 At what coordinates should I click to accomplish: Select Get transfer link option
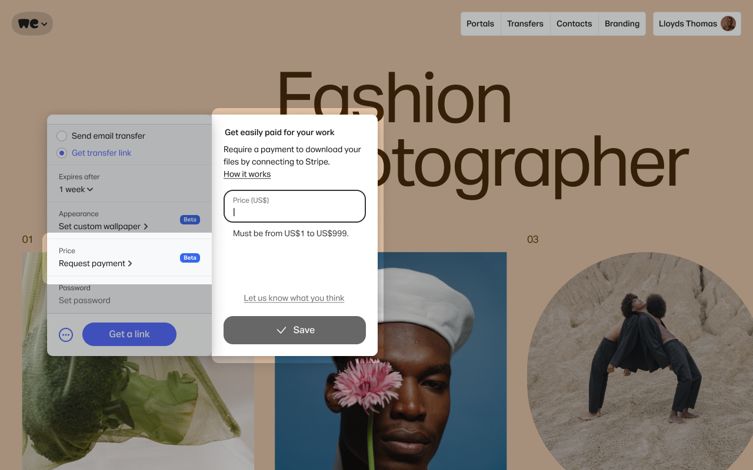pyautogui.click(x=62, y=153)
